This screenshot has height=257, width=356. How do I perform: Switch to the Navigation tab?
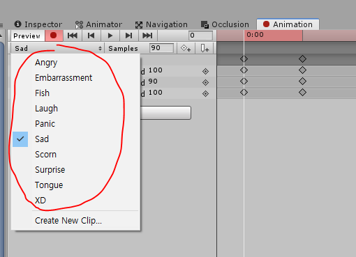click(161, 24)
